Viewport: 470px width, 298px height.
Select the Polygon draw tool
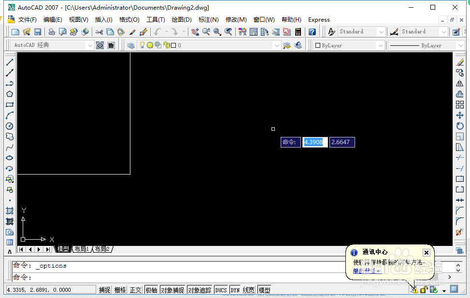[x=10, y=94]
